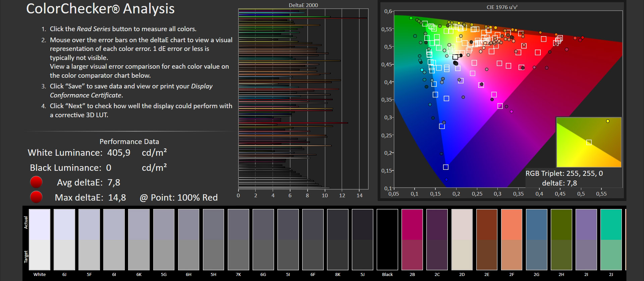Select the 5I gray swatch
Viewport: 644px width, 281px height.
288,239
